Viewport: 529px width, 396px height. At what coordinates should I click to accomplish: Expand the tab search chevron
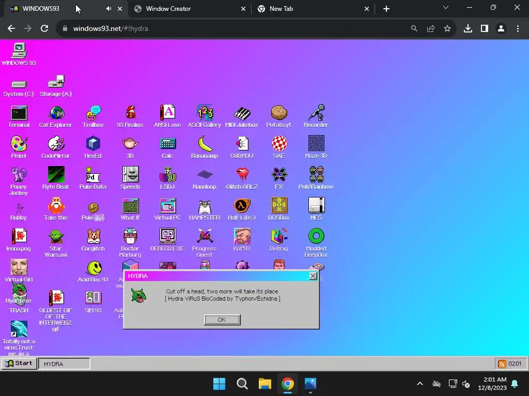tap(446, 8)
